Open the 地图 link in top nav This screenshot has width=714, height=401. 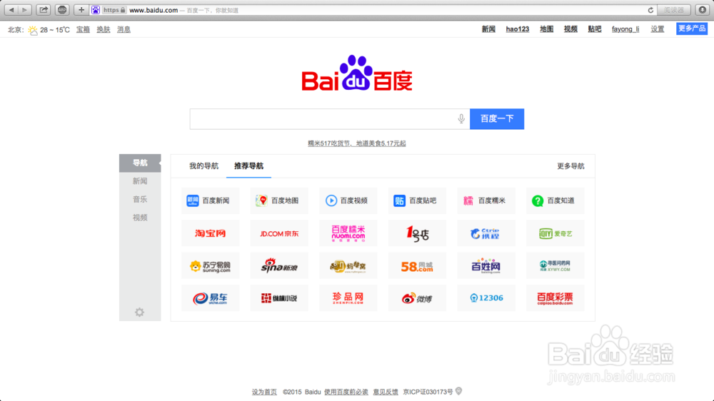click(546, 29)
